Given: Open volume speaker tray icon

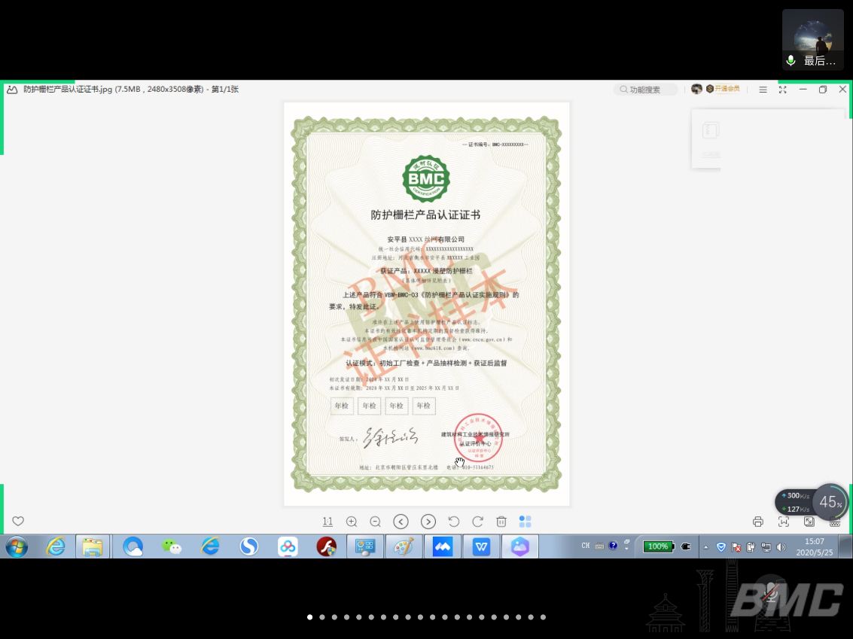Looking at the screenshot, I should [x=781, y=547].
